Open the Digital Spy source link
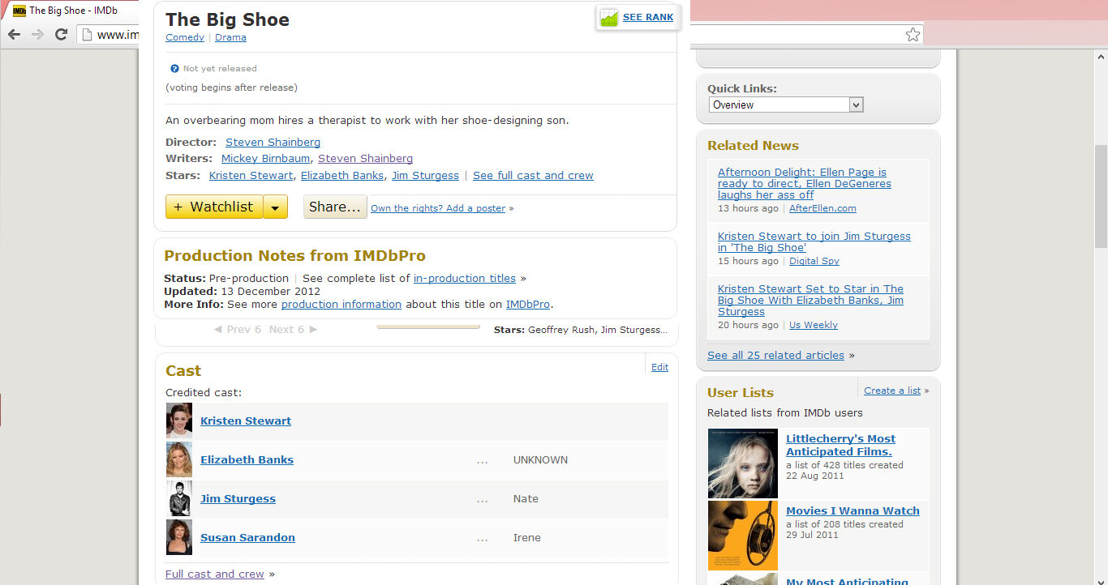Screen dimensions: 1108x585 pos(814,262)
